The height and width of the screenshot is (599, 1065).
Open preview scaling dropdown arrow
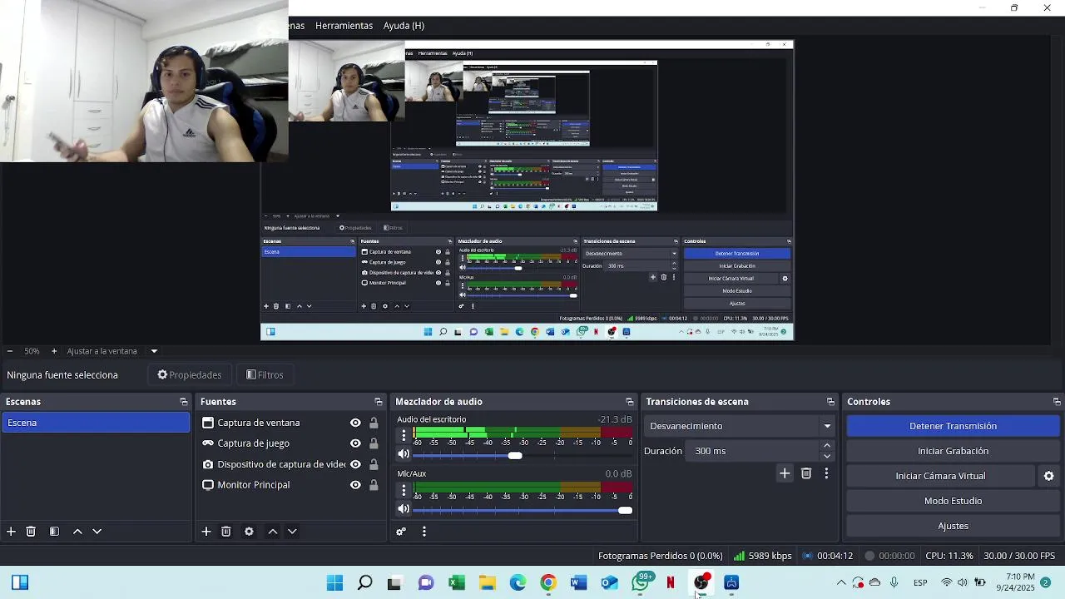click(x=154, y=351)
